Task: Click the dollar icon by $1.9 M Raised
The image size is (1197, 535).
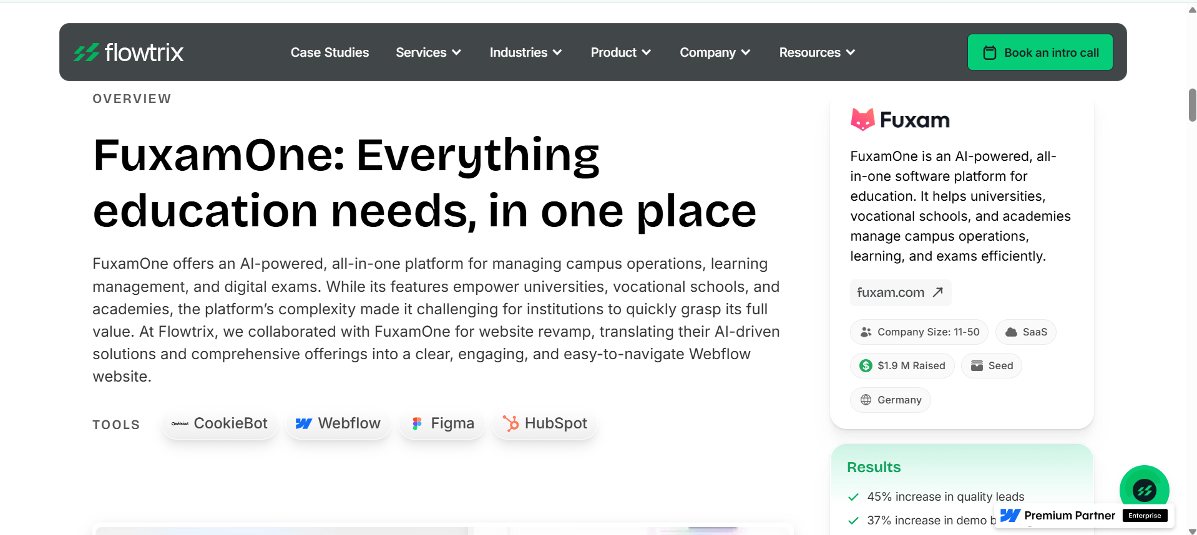Action: [866, 366]
